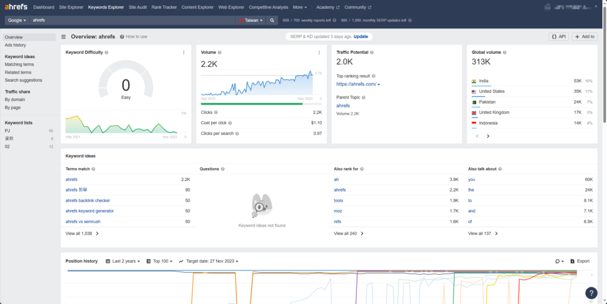Click Keyword Difficulty info icon
607x304 pixels.
tap(107, 53)
